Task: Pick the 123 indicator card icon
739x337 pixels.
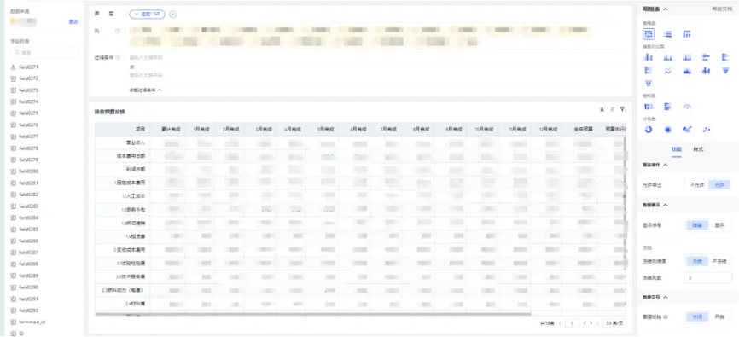Action: [649, 107]
